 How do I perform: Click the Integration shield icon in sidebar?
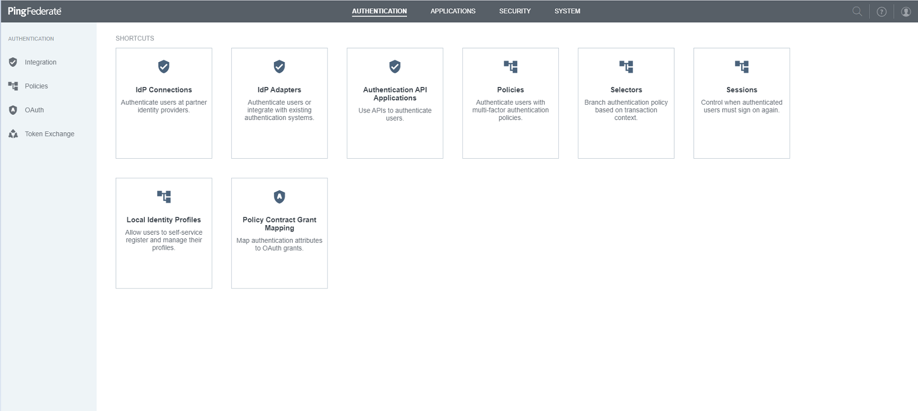point(13,62)
